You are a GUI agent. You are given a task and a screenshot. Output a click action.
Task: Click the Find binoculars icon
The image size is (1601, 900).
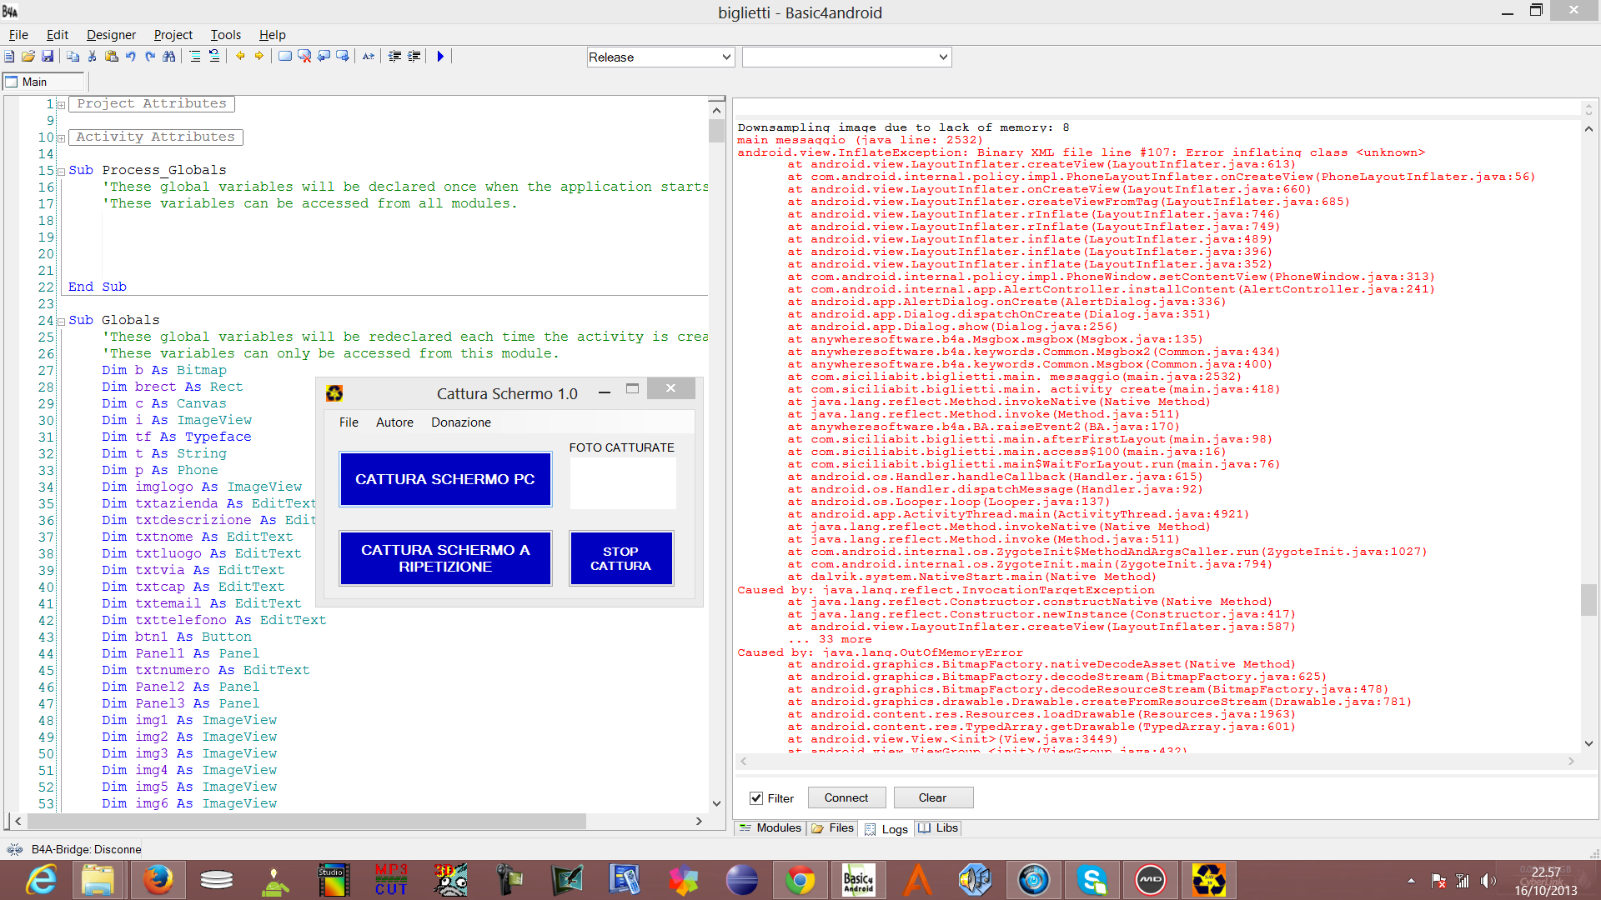(x=169, y=56)
